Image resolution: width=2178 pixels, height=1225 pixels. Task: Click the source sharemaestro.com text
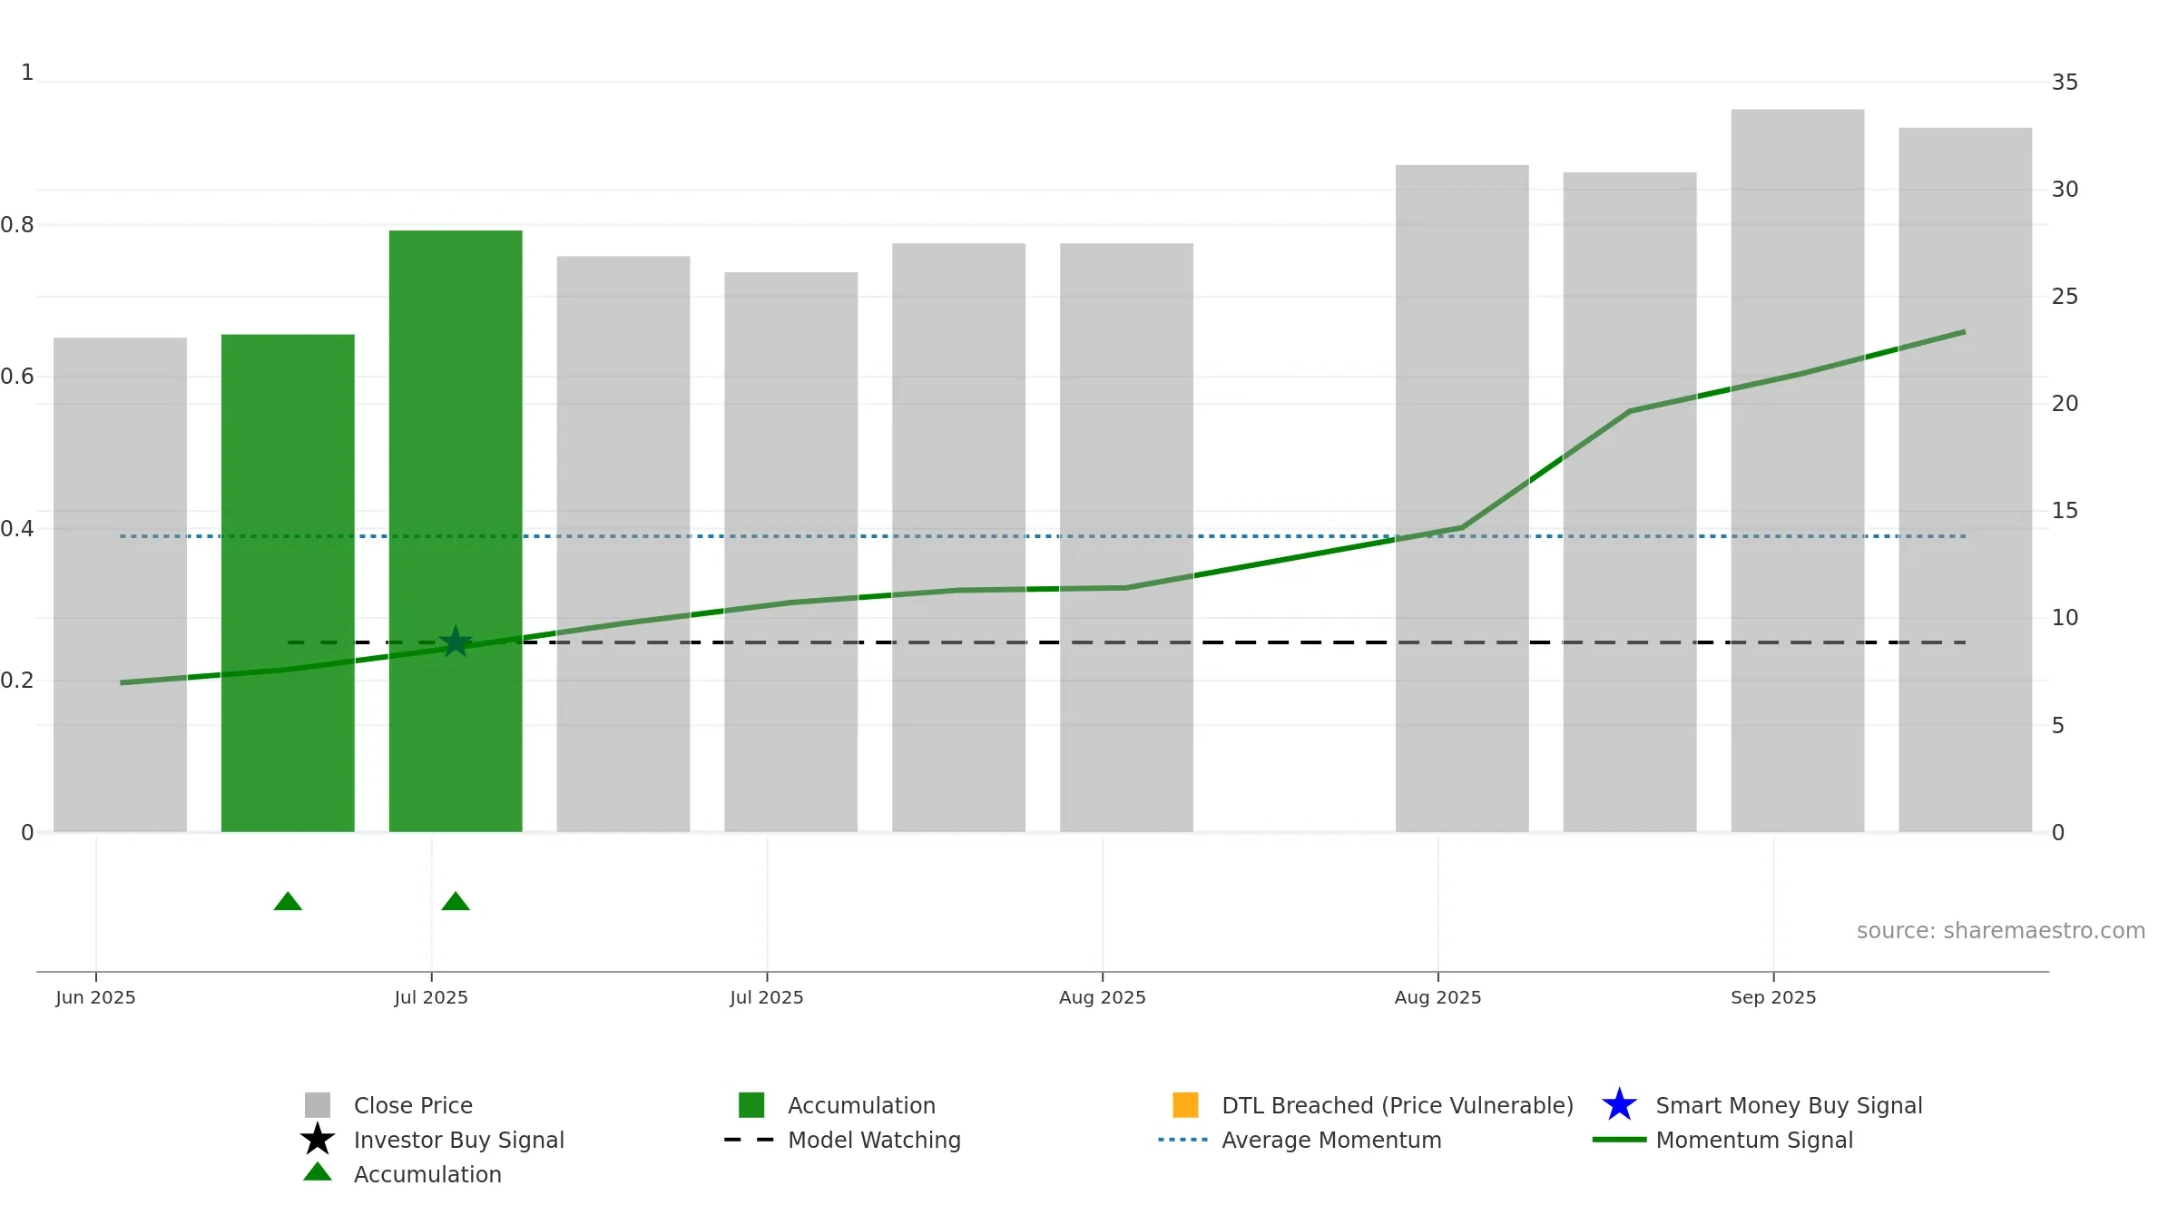point(2000,931)
